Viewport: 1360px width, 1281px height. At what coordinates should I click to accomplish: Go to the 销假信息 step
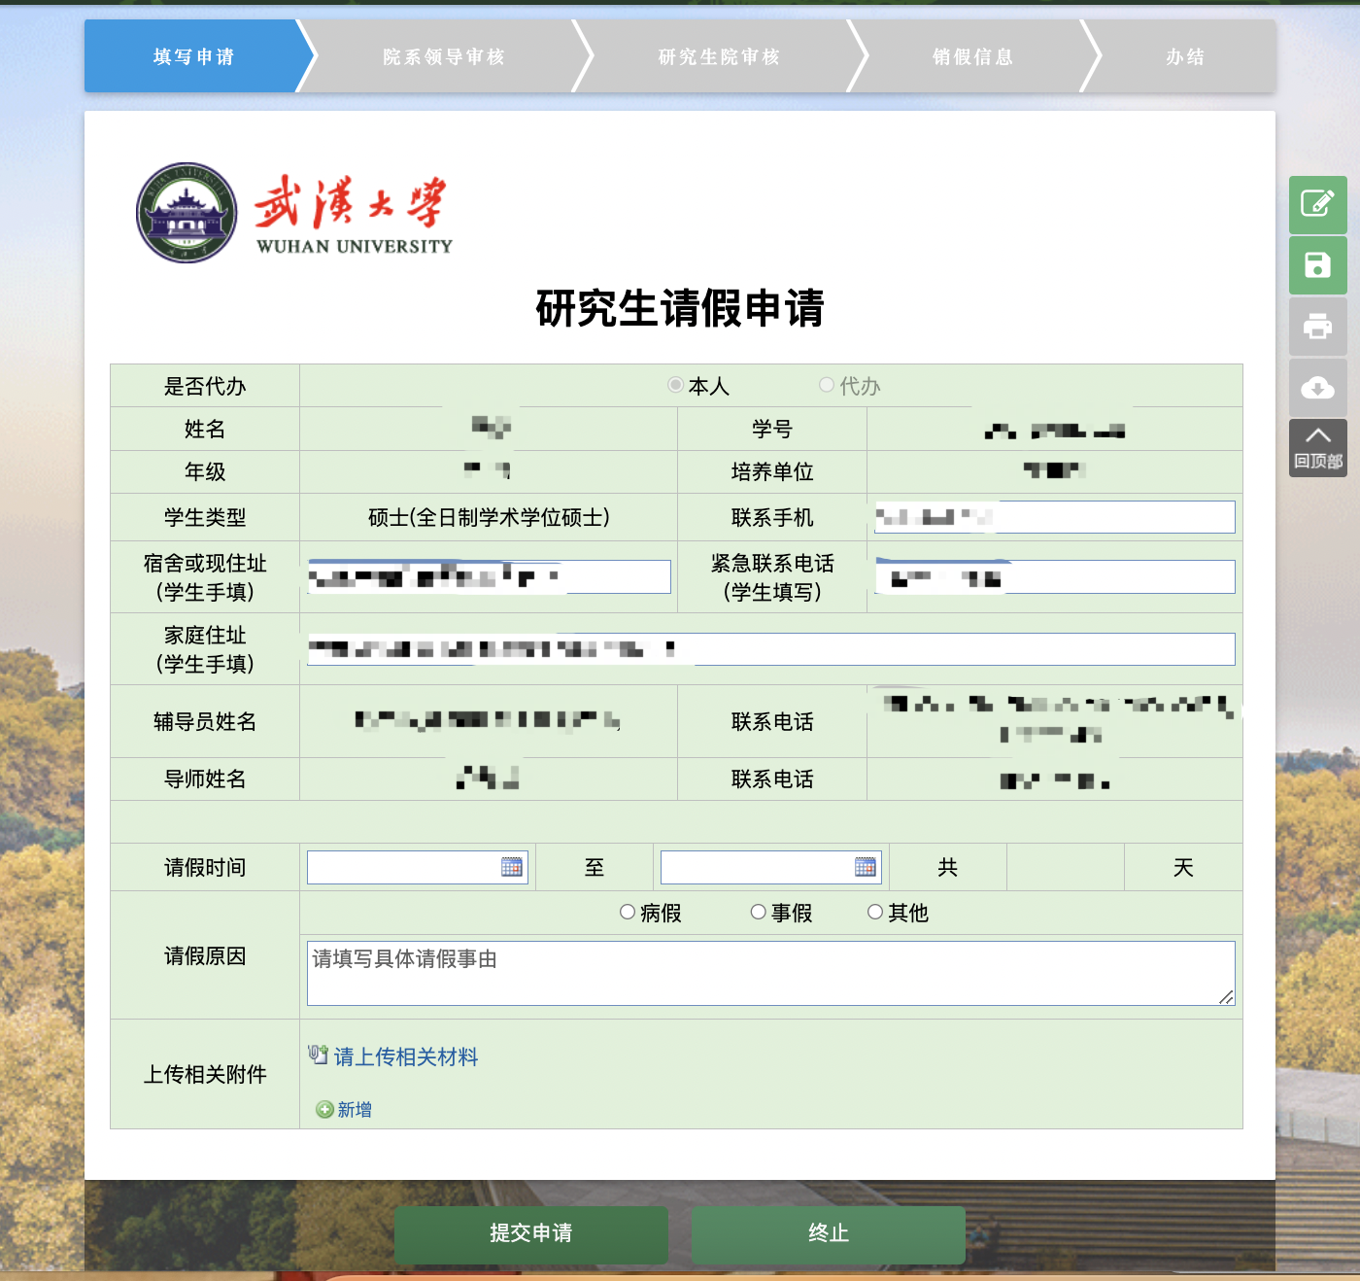(x=972, y=57)
